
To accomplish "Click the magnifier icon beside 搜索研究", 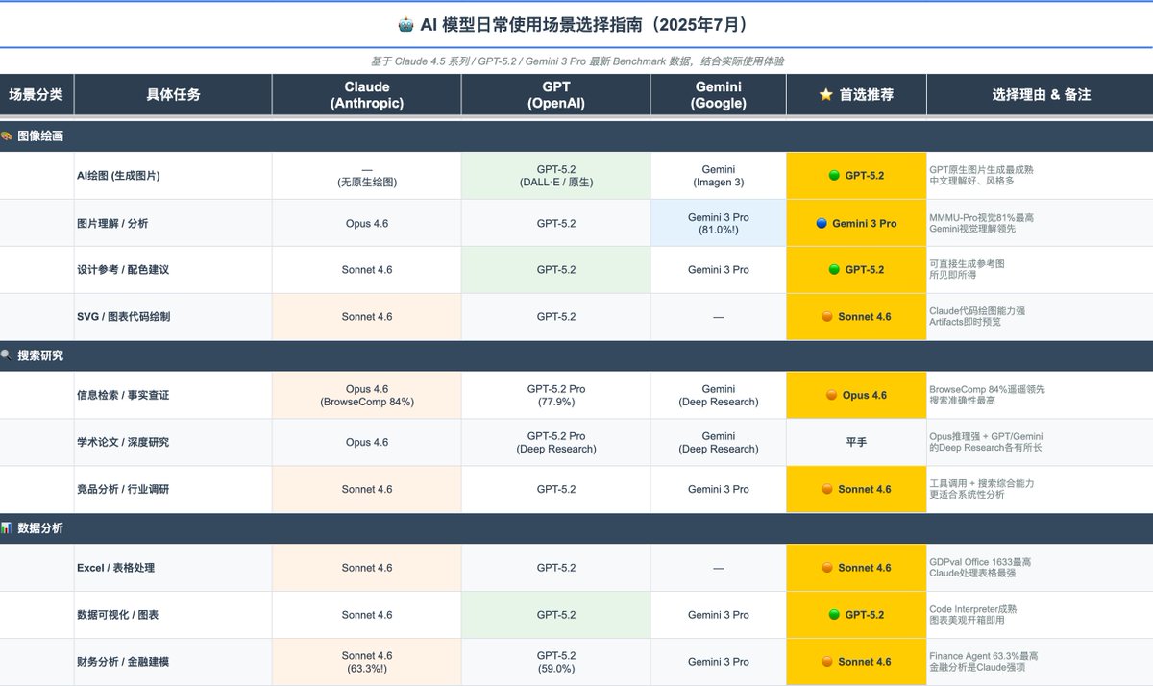I will point(7,355).
